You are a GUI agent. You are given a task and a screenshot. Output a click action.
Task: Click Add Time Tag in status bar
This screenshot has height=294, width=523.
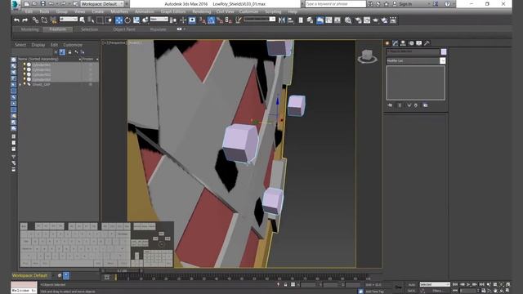coord(374,292)
